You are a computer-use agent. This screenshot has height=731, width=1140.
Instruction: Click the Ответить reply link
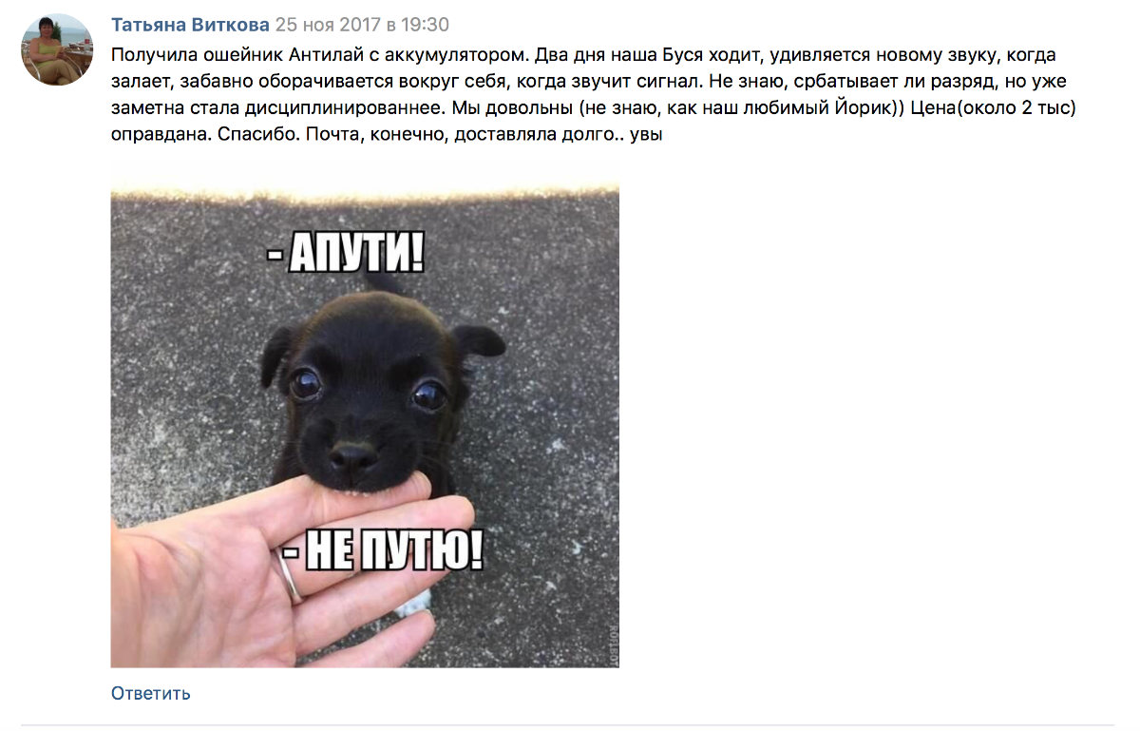point(150,693)
